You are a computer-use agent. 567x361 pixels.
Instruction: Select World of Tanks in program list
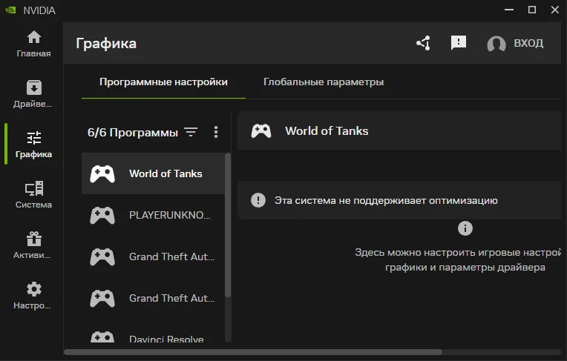(154, 173)
